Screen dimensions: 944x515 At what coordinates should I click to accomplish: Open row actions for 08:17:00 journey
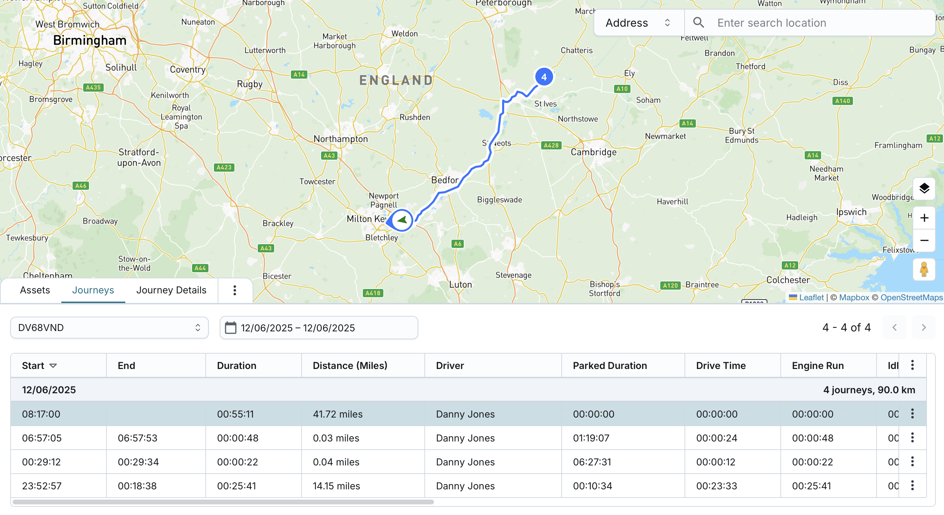[x=912, y=414]
